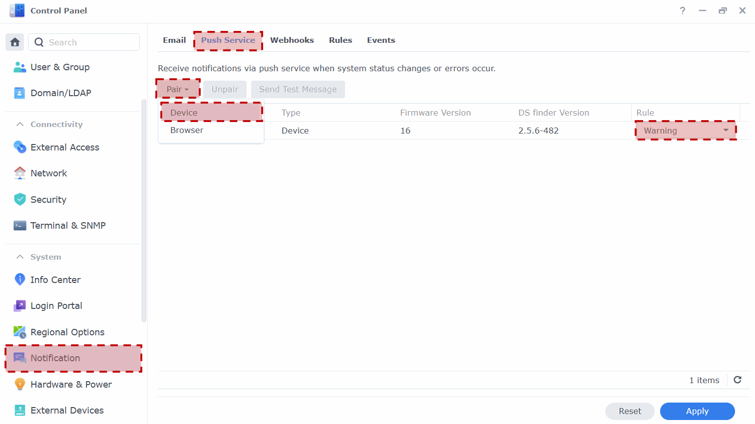
Task: Select the 2.5.6-482 version cell
Action: pyautogui.click(x=538, y=131)
